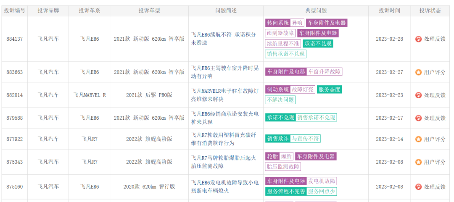
Task: Click the 车身附件及电器 tag in row 883663
Action: point(286,72)
